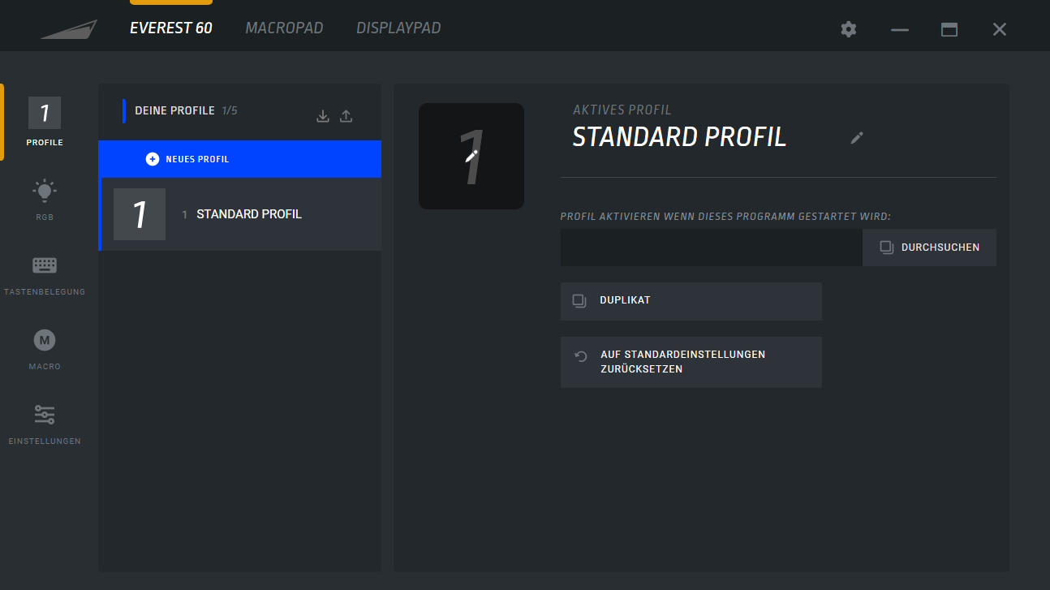Open the RGB lighting settings
This screenshot has width=1050, height=590.
pos(45,200)
